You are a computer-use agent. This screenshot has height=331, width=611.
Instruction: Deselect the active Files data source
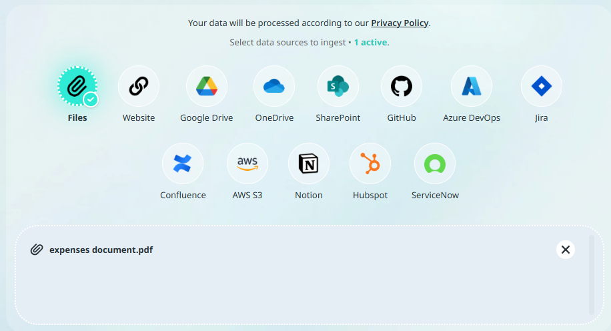tap(77, 86)
